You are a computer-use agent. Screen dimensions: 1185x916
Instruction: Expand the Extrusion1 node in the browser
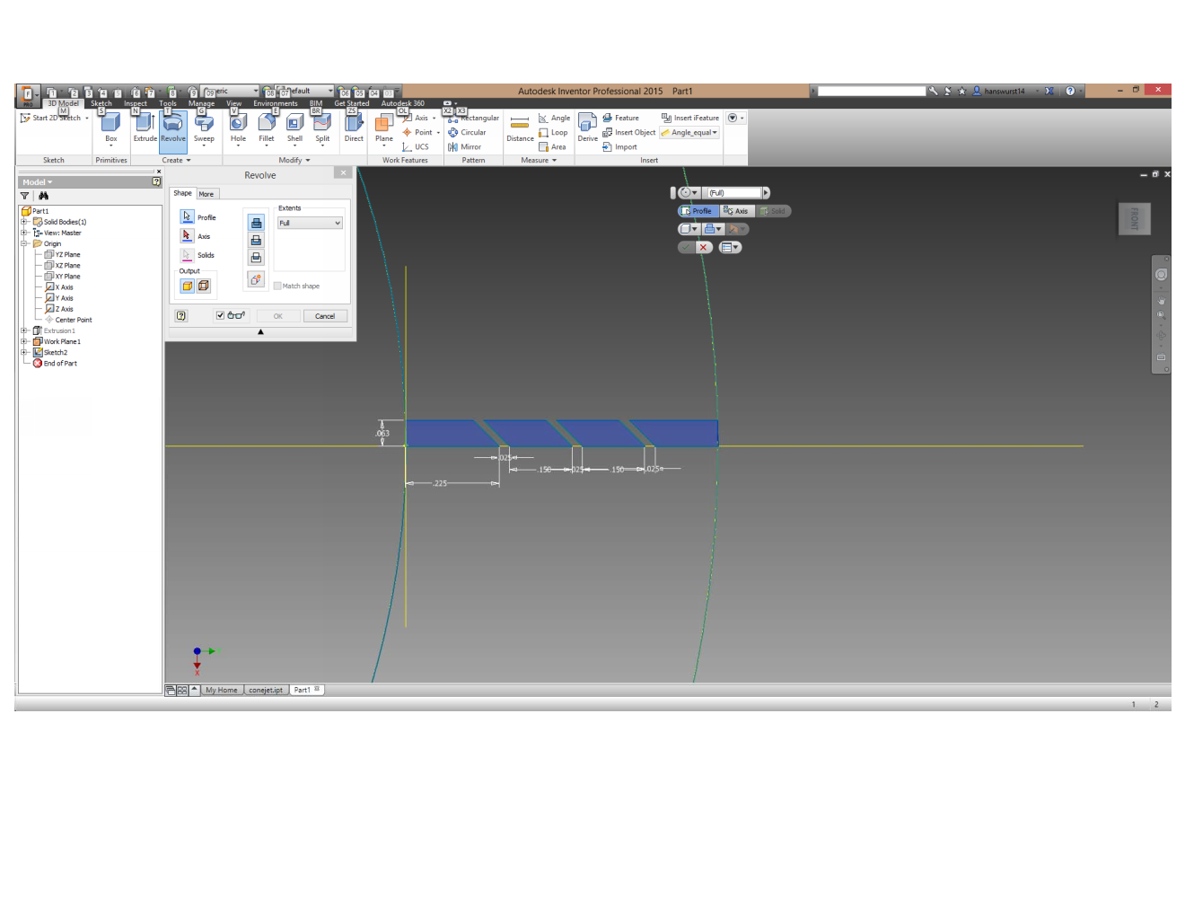(23, 330)
